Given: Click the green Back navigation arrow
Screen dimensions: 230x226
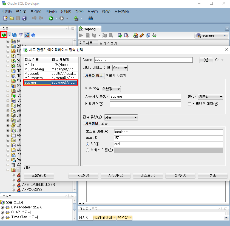Looking at the screenshot, I should pyautogui.click(x=51, y=18).
